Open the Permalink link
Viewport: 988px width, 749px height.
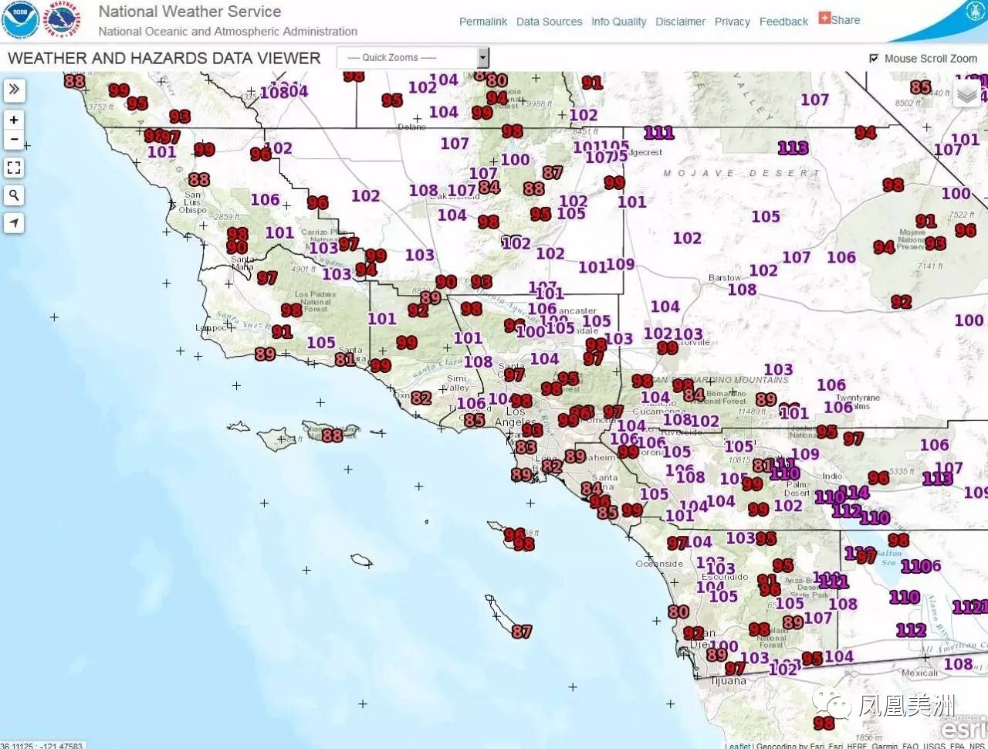[482, 22]
